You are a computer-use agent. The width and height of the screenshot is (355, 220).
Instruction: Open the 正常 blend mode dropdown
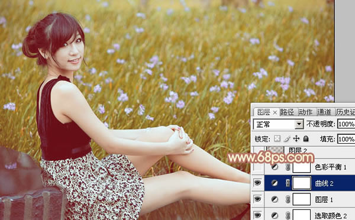278,124
